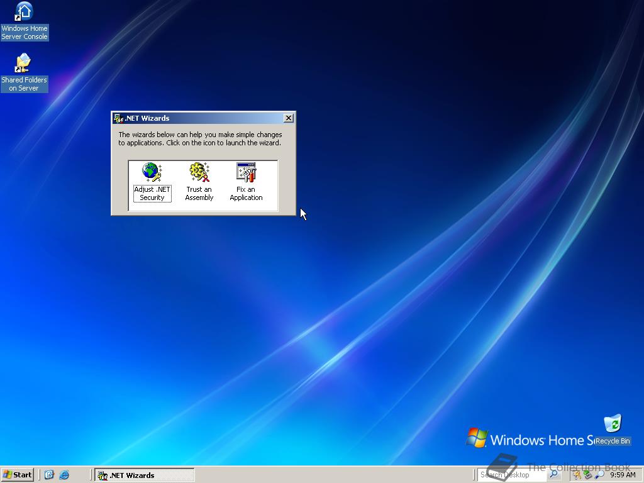
Task: Click Show Desktop quick launch icon
Action: (x=49, y=475)
